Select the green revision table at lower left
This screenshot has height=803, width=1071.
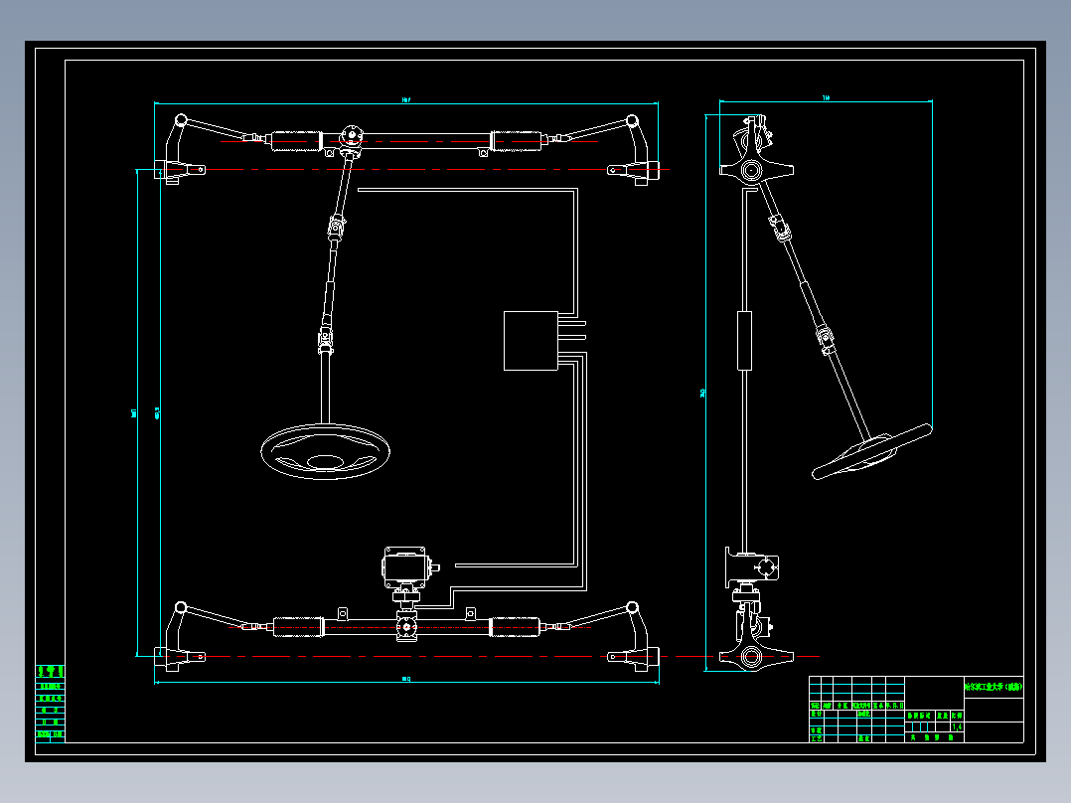50,704
